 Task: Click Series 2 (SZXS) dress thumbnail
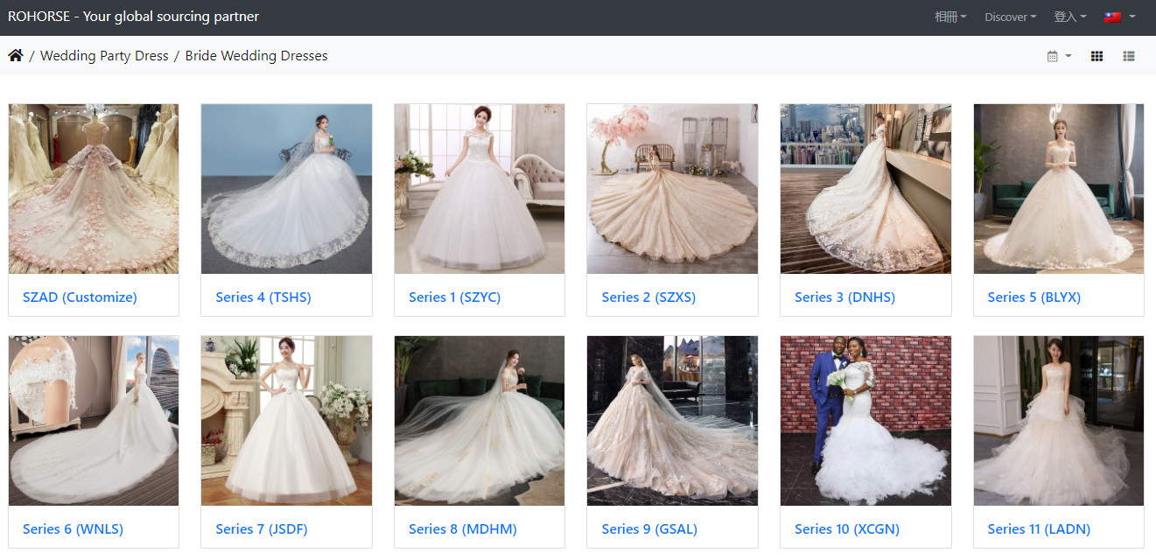click(x=672, y=189)
